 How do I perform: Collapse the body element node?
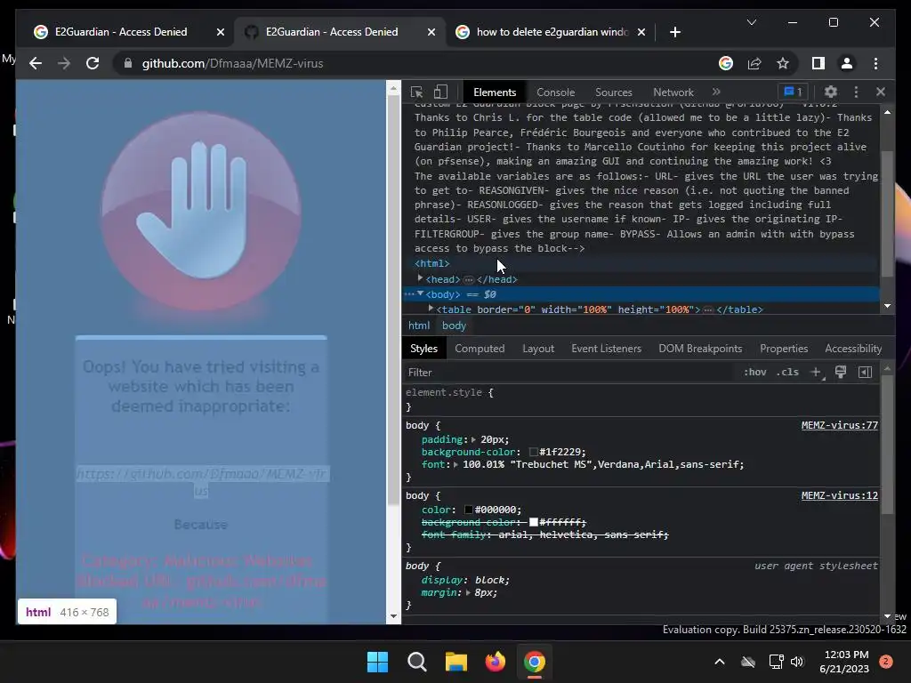pos(420,293)
